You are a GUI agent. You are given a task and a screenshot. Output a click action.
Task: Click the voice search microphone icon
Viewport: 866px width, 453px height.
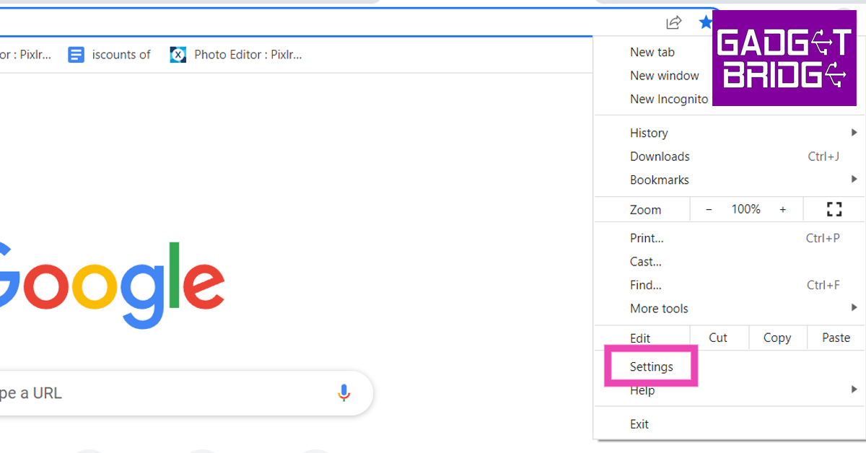[x=344, y=392]
